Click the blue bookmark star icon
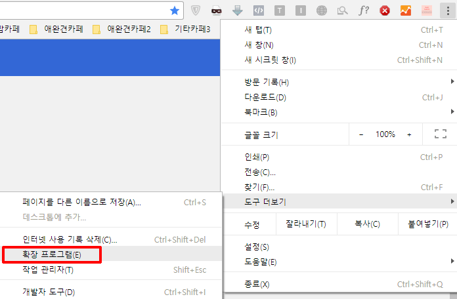Screen dimensions: 457x299 pos(174,10)
